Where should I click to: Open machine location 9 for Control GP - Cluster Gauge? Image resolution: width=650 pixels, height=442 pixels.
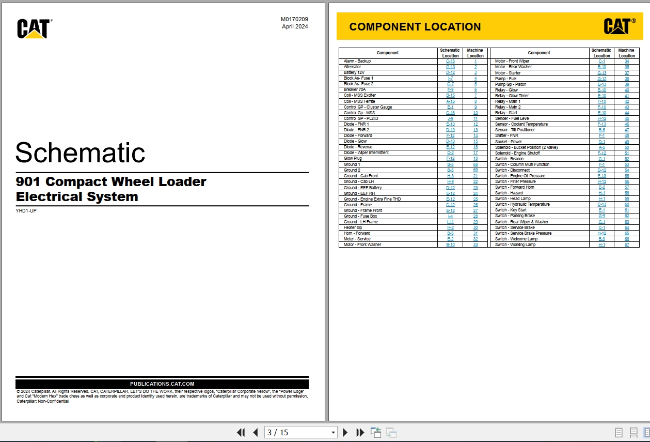475,107
